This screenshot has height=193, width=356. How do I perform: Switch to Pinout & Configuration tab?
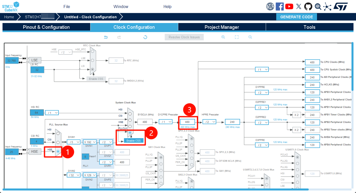click(46, 27)
